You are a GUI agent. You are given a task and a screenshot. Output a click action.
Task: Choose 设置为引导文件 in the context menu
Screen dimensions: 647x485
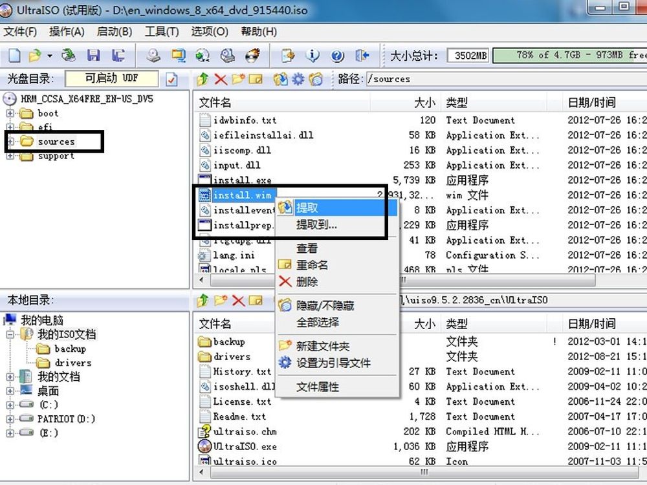point(337,363)
